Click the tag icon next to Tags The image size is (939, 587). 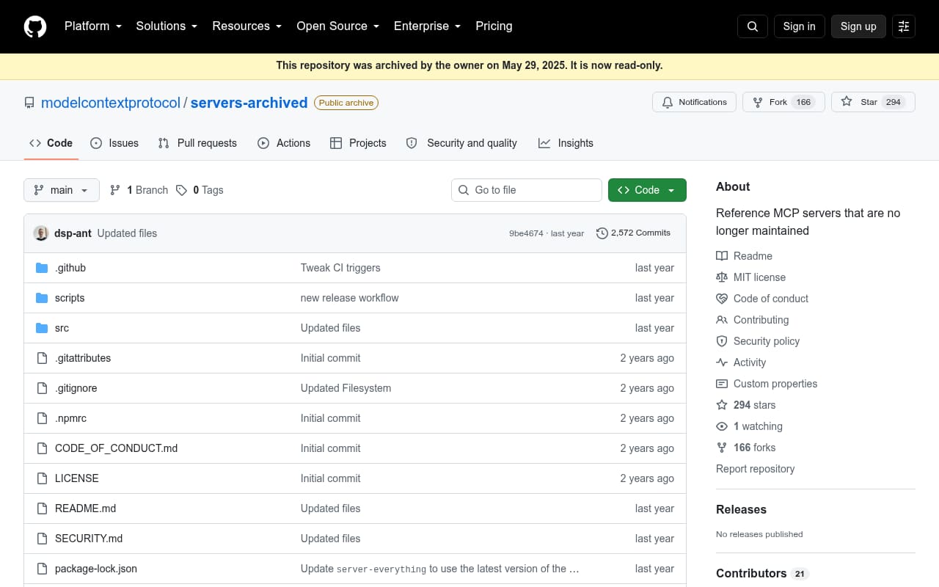[182, 190]
